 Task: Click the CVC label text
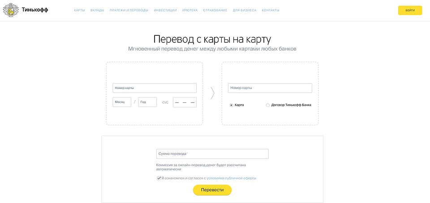(165, 102)
